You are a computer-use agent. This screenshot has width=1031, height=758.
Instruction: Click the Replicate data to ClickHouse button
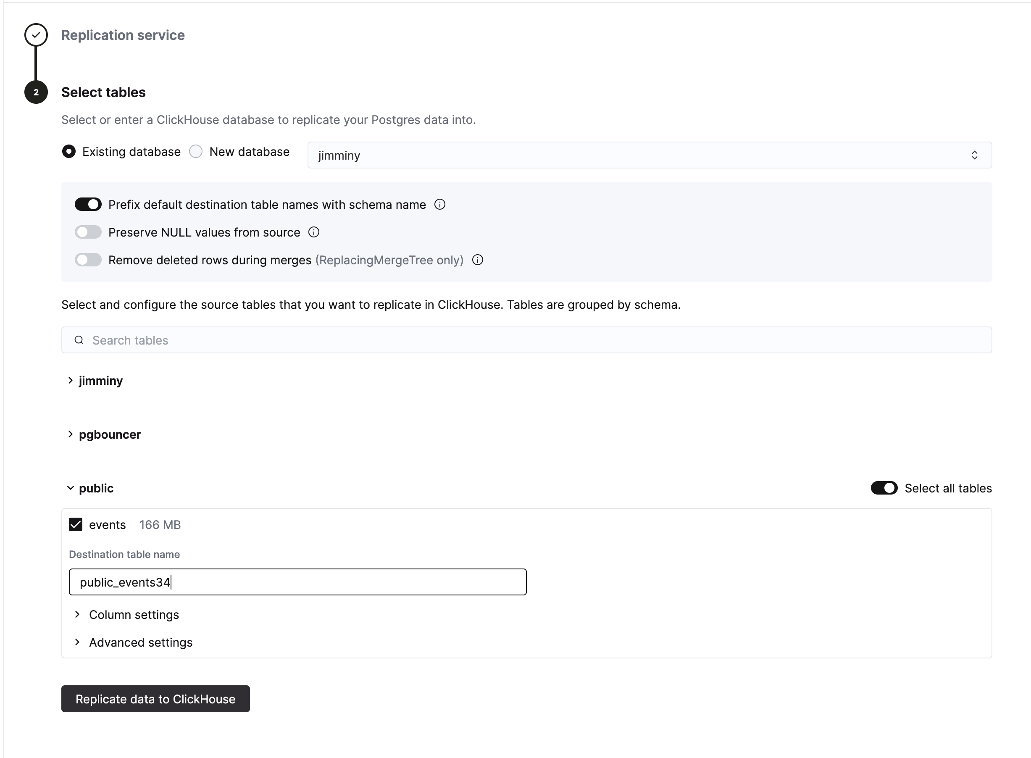click(155, 699)
